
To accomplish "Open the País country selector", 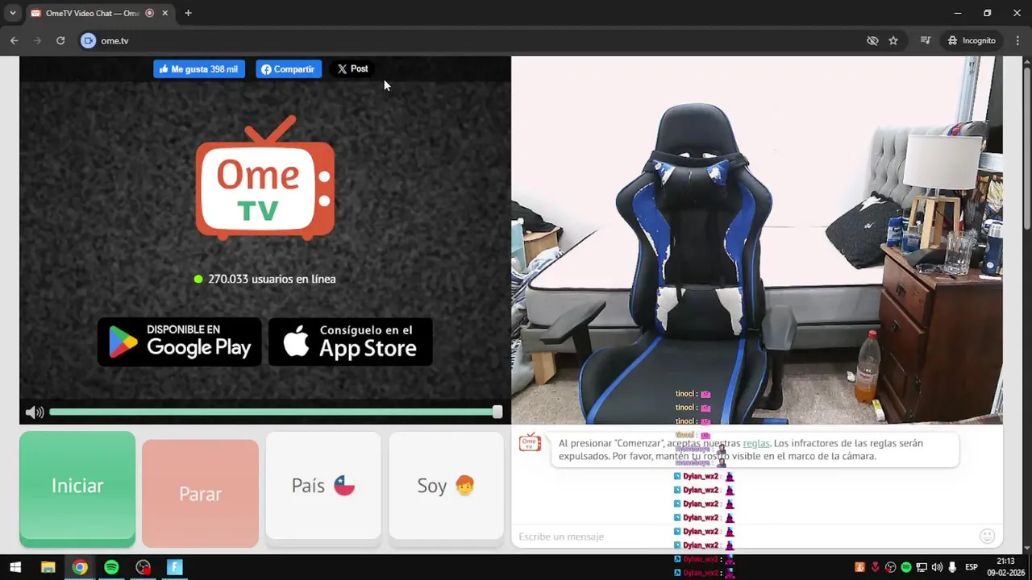I will pyautogui.click(x=323, y=485).
